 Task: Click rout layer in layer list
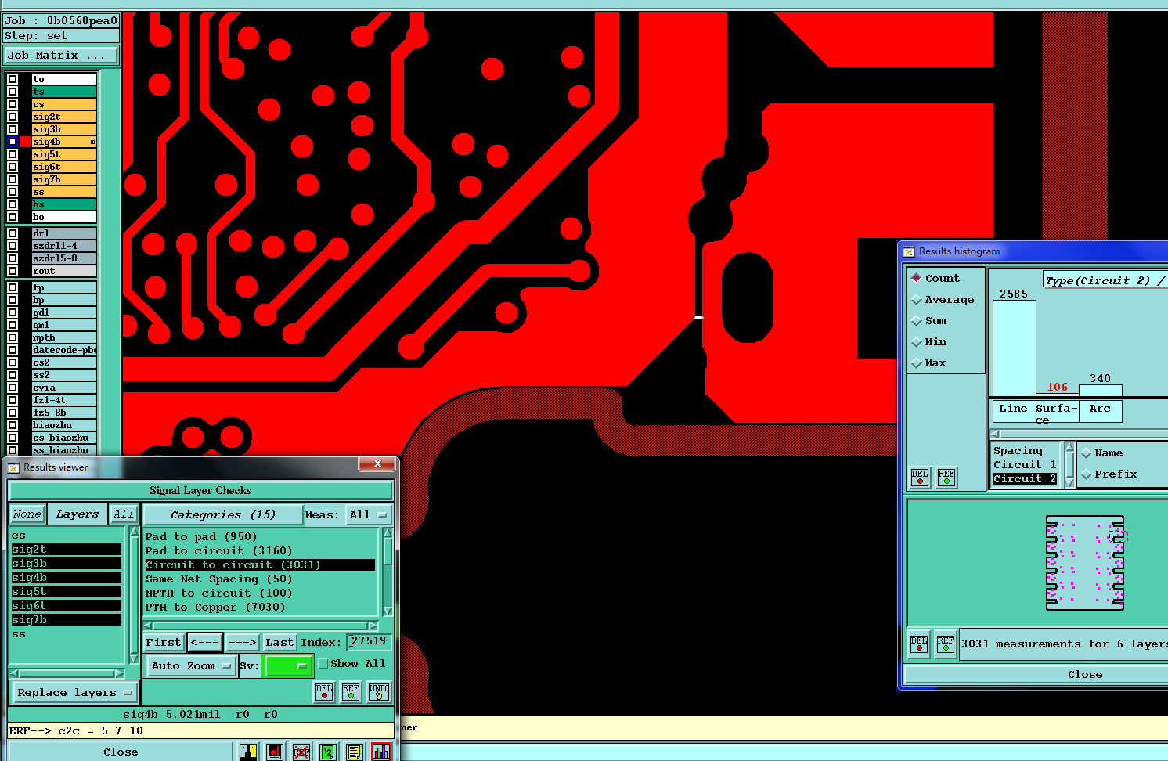coord(63,271)
